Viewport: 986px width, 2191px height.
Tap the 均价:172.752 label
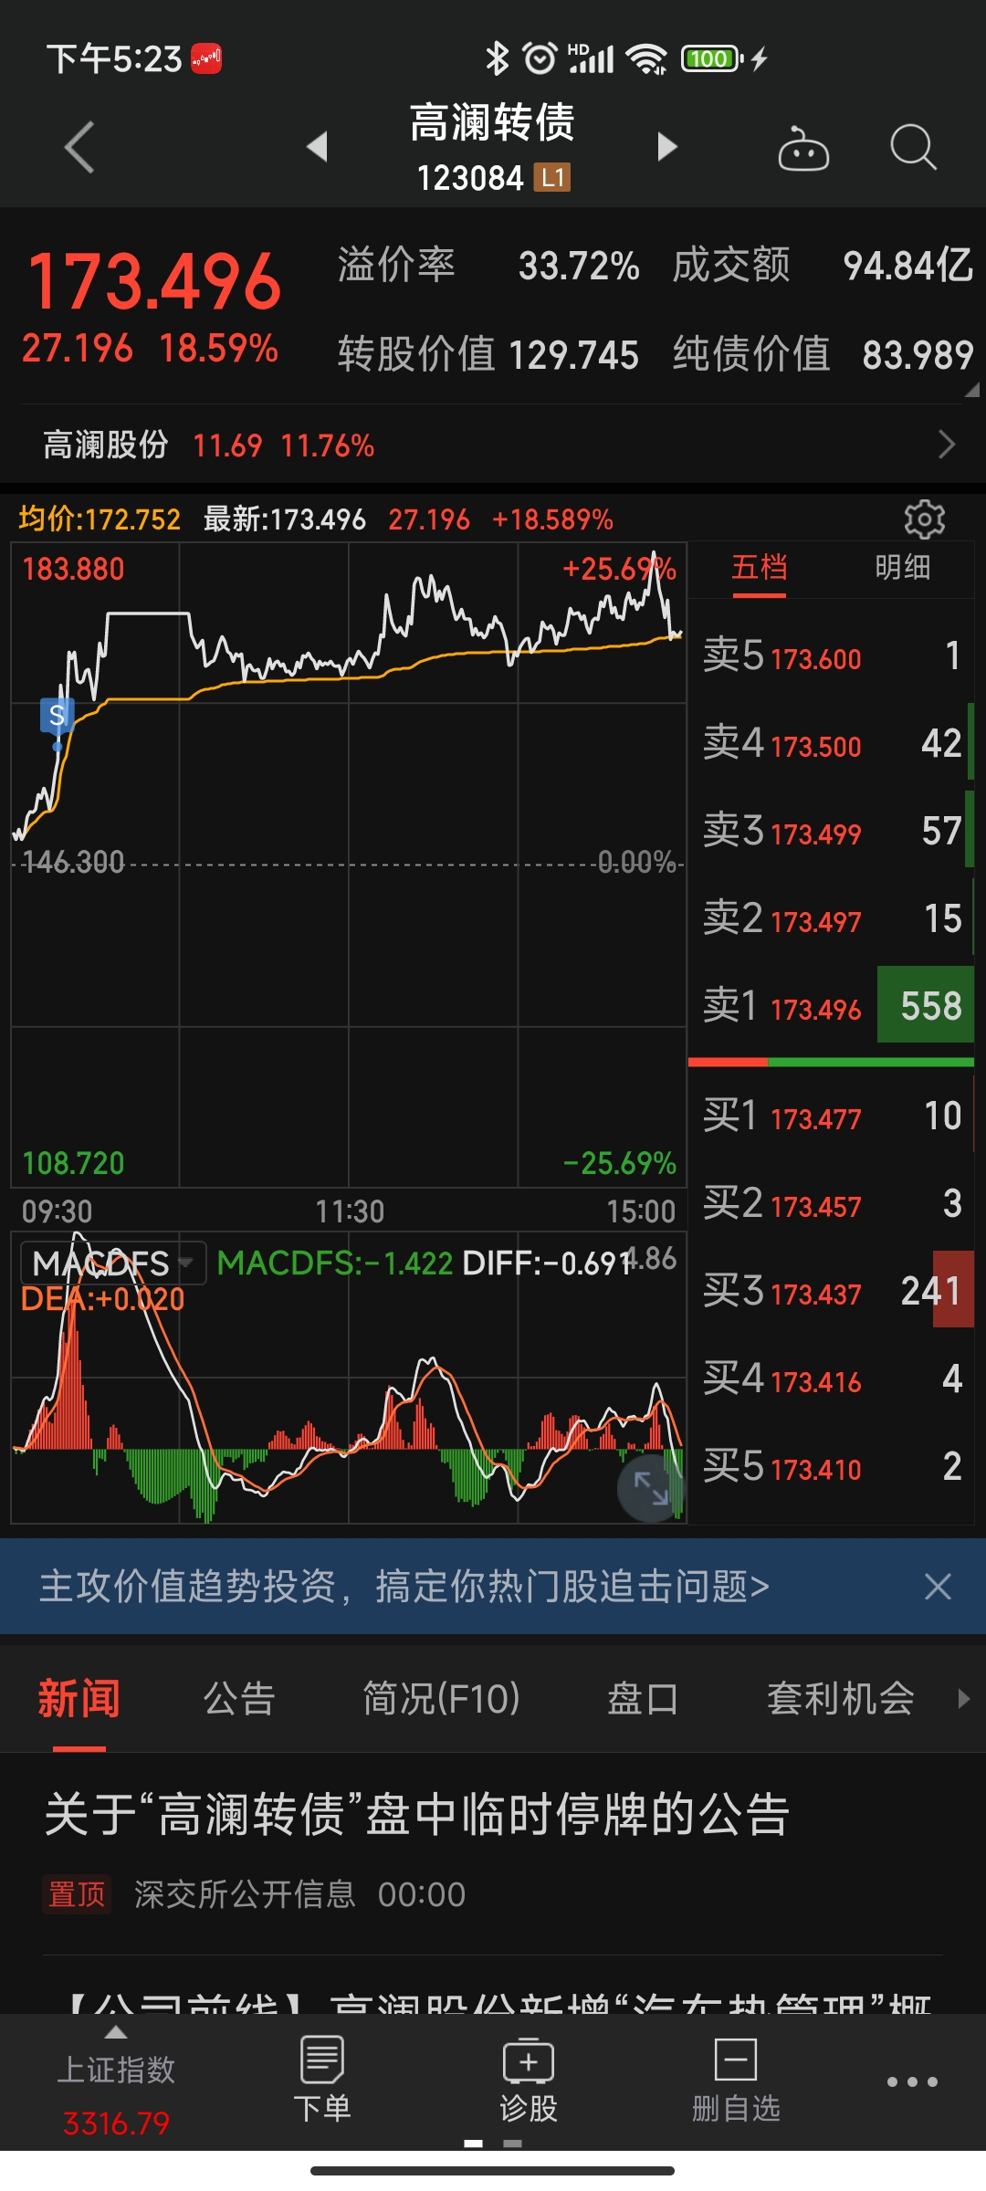click(x=100, y=519)
